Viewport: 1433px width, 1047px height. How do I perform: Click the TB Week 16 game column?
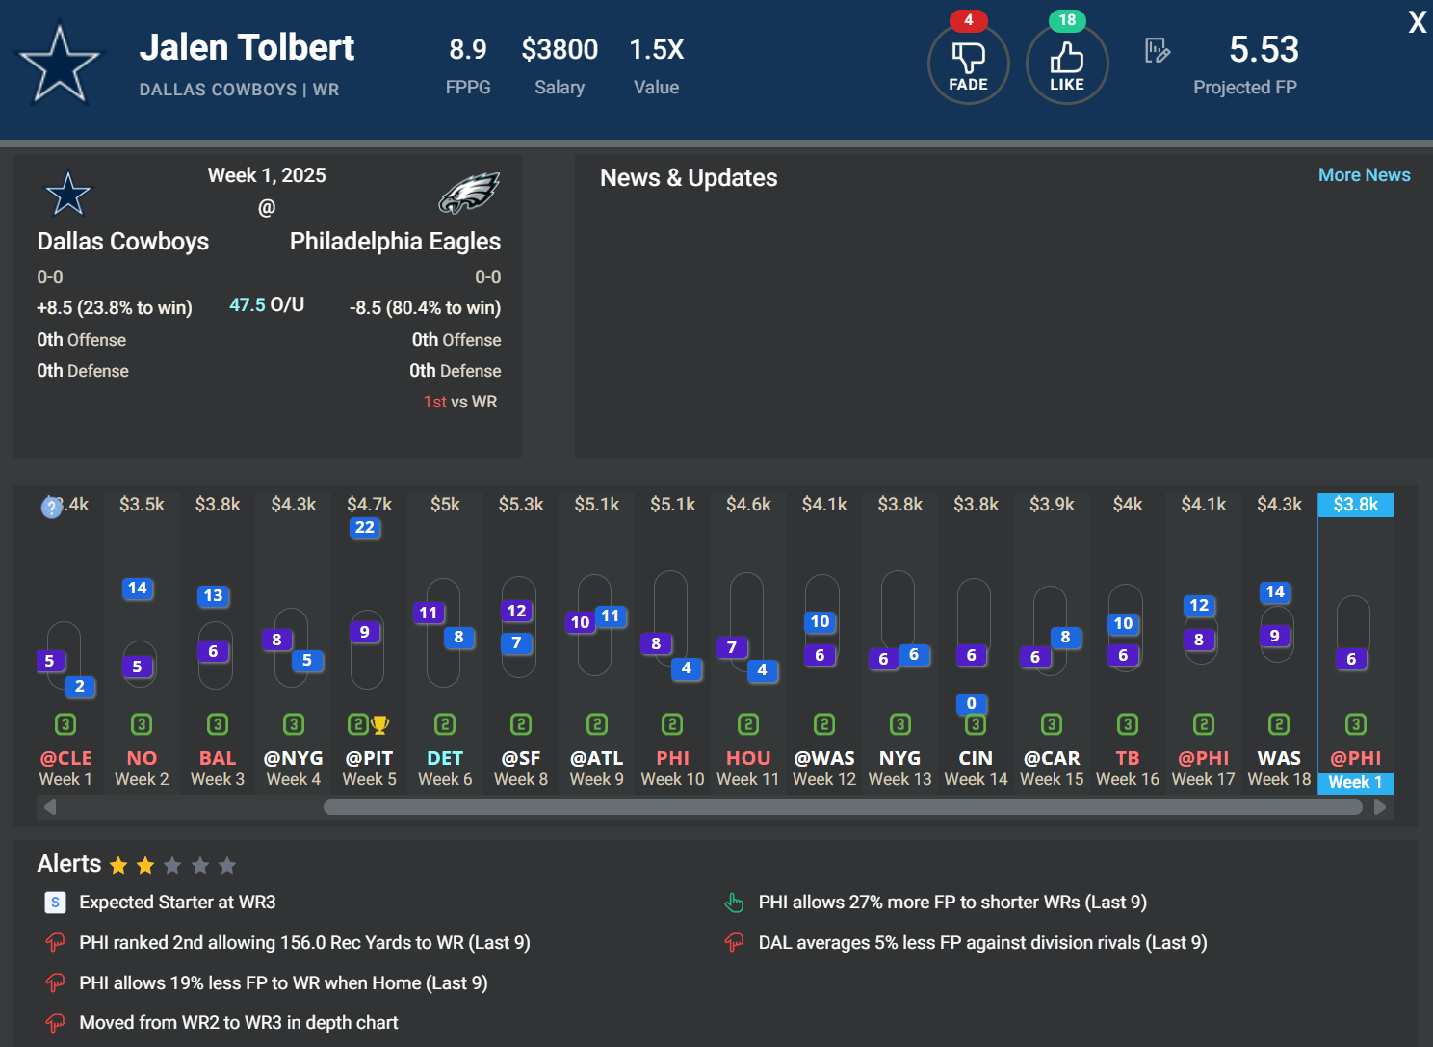(1128, 643)
